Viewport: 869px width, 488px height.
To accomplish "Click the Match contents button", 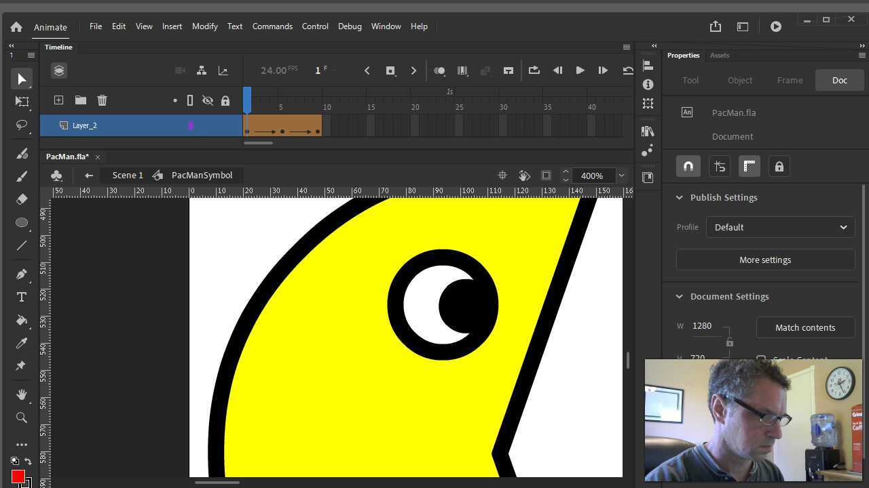I will pyautogui.click(x=805, y=327).
